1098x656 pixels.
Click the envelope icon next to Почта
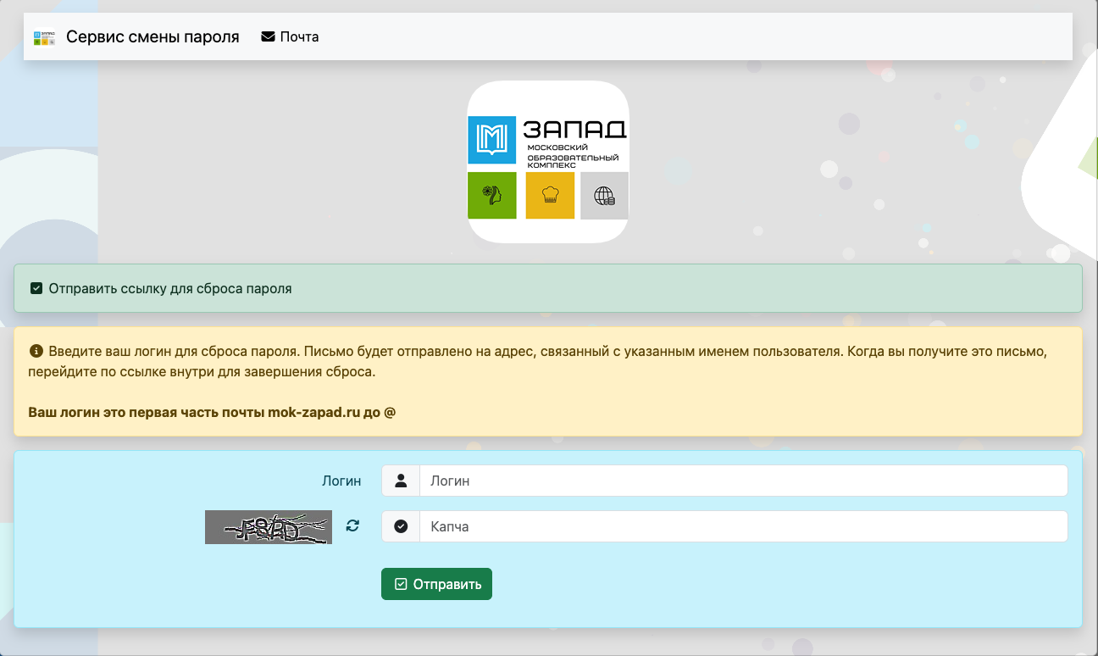268,37
